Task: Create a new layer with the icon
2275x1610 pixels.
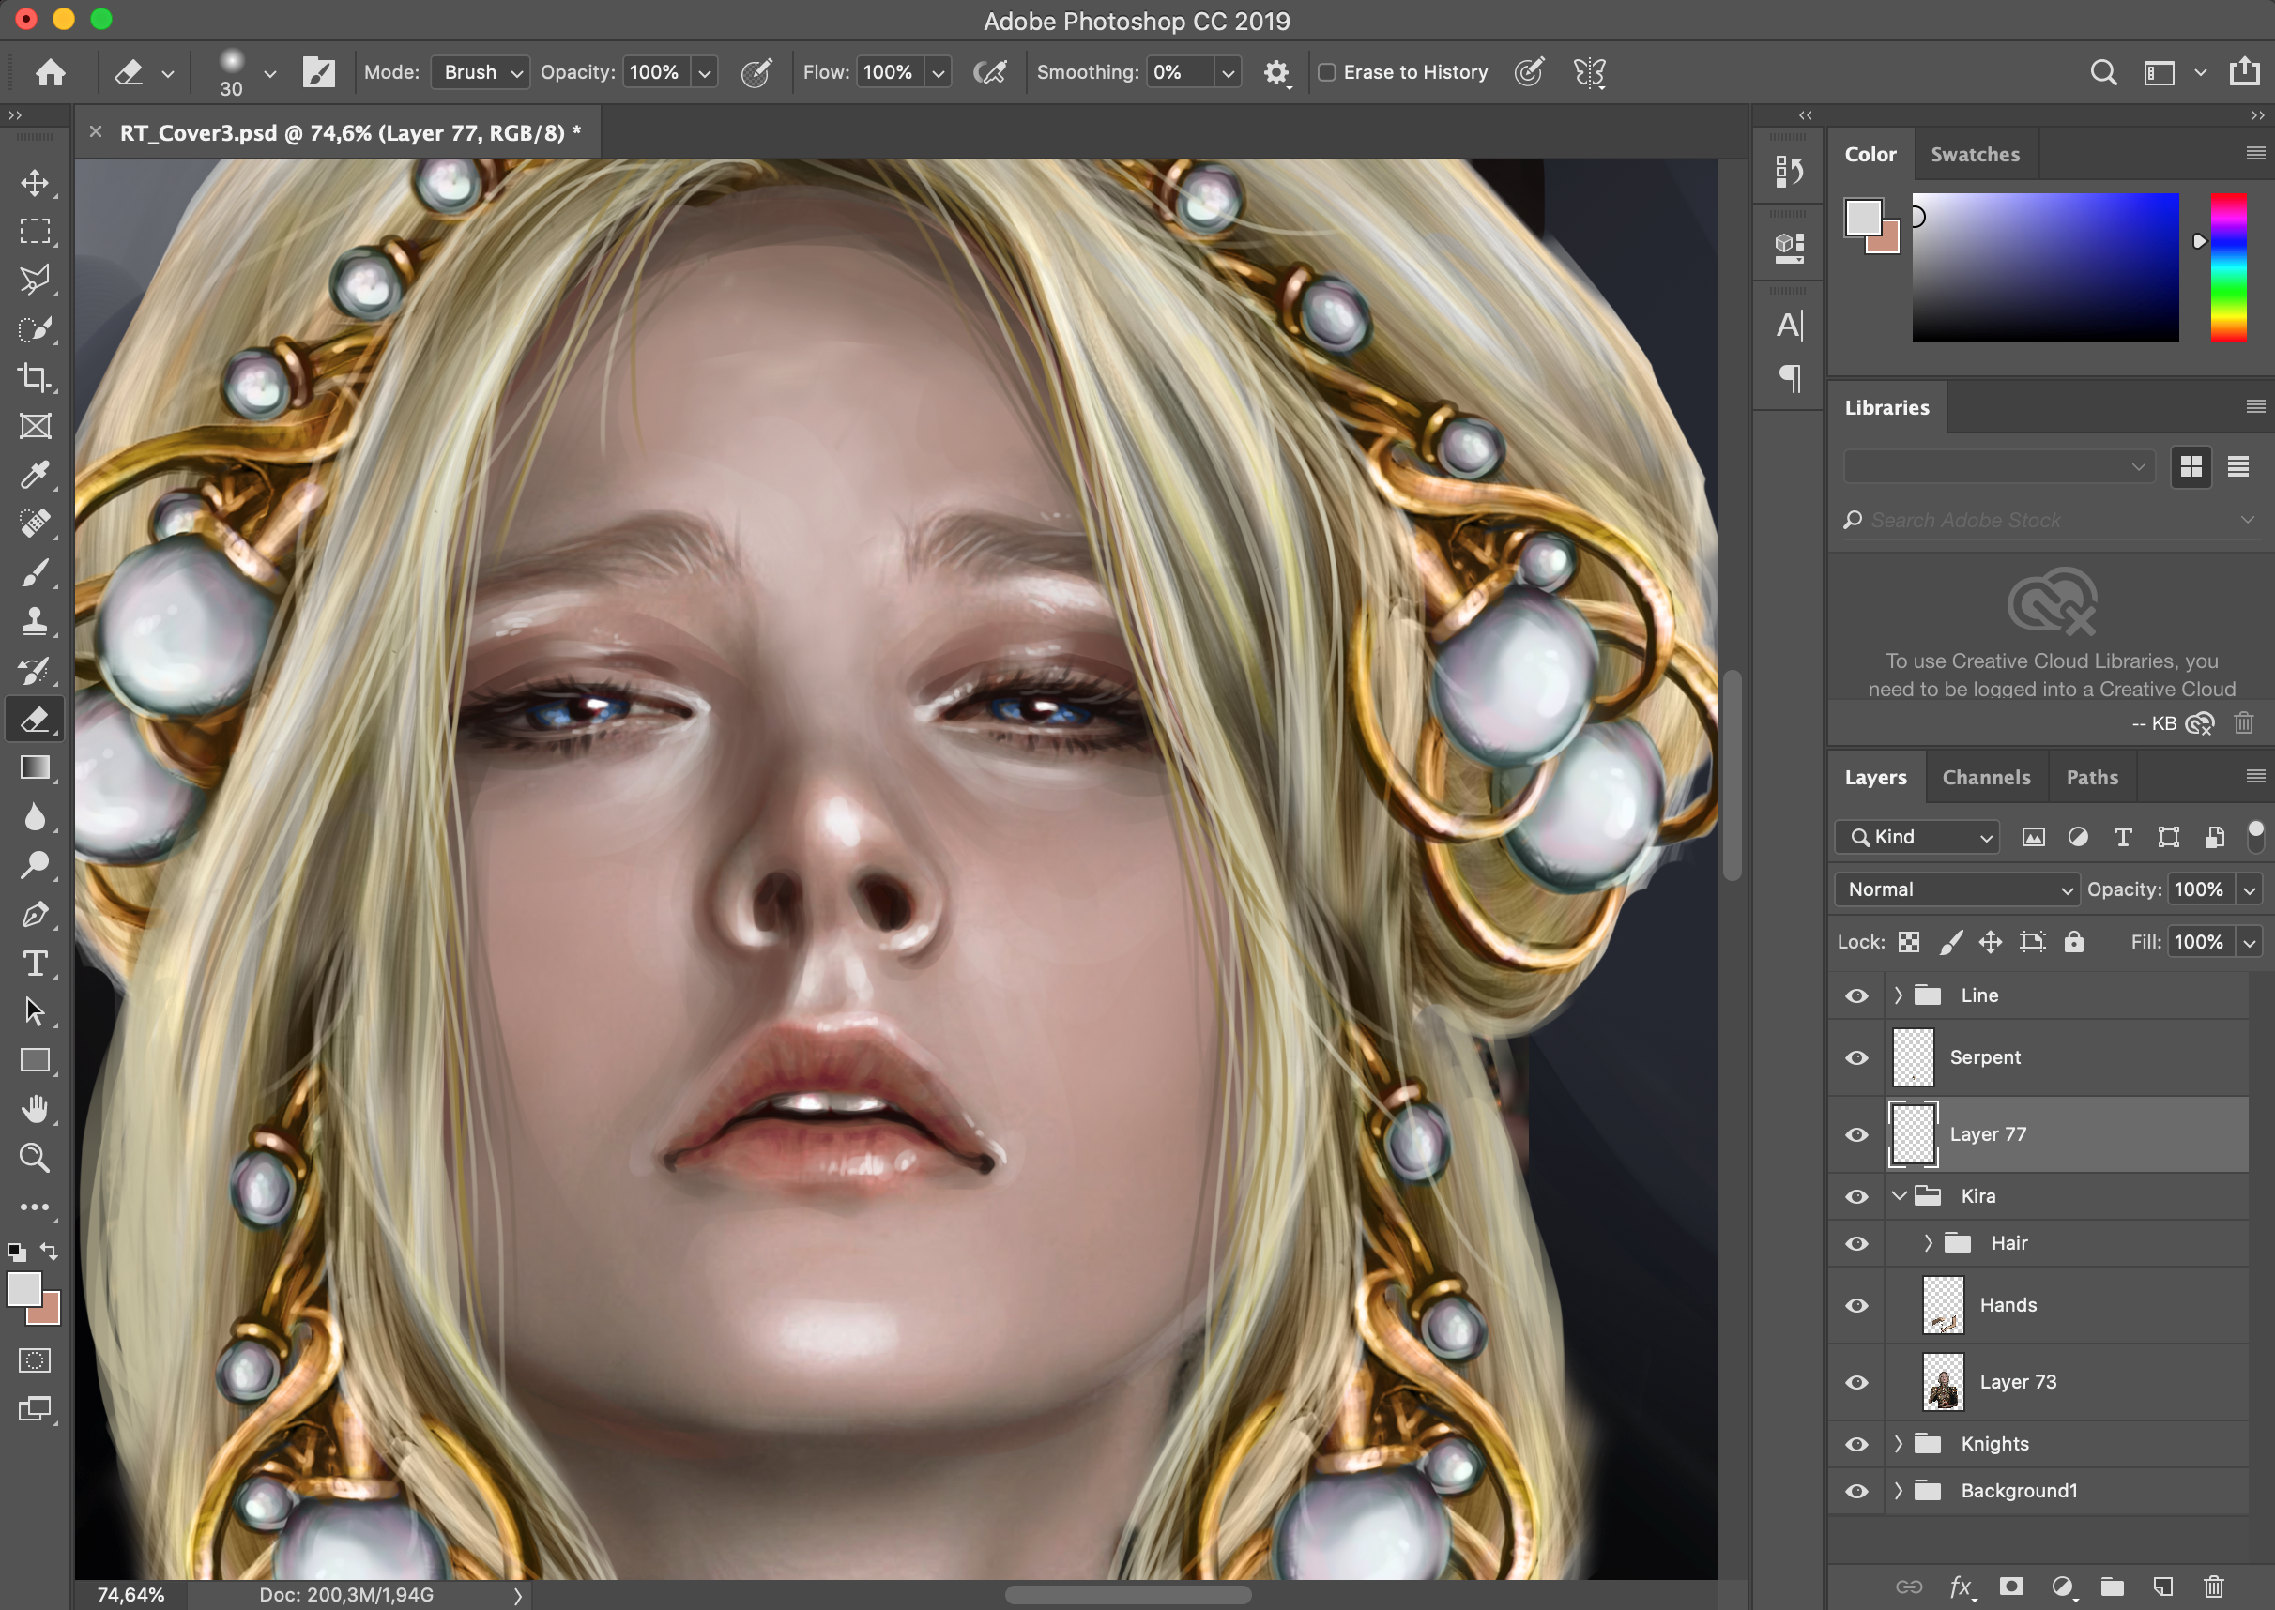Action: coord(2163,1587)
